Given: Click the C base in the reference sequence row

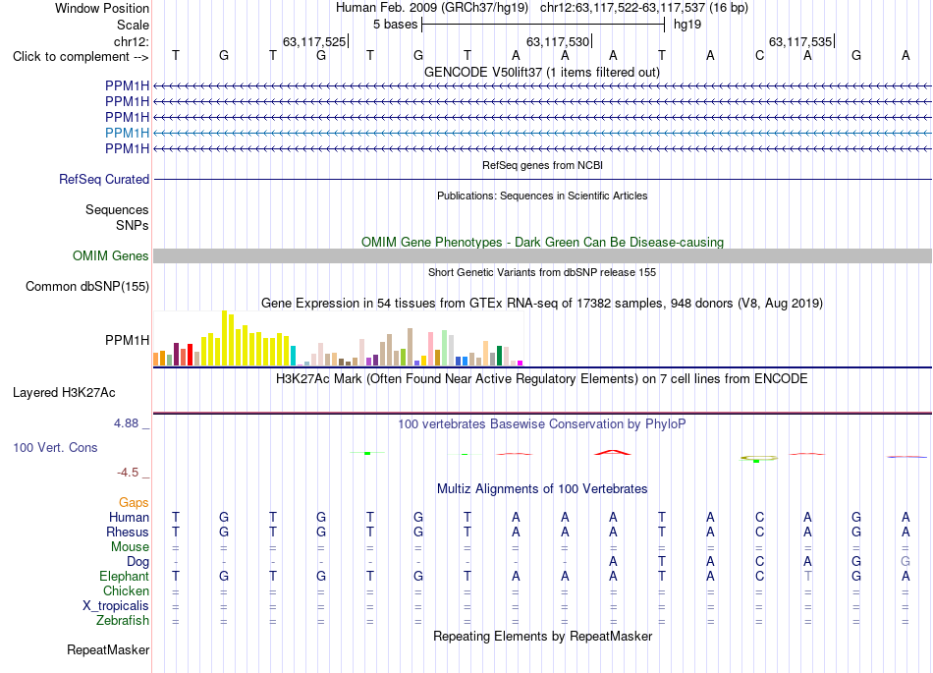Looking at the screenshot, I should 759,55.
